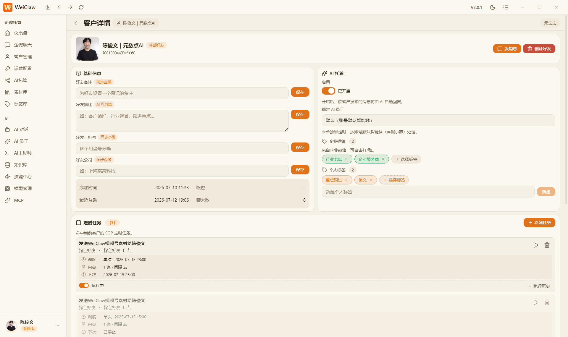Open the list menu icon in title bar
The image size is (568, 337).
tap(506, 7)
